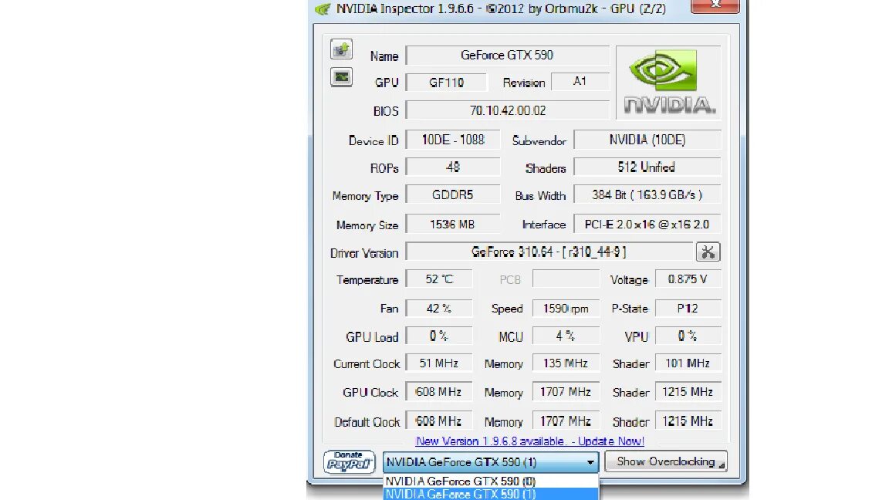
Task: Select NVIDIA GeForce GTX 590 (1) option
Action: 491,494
